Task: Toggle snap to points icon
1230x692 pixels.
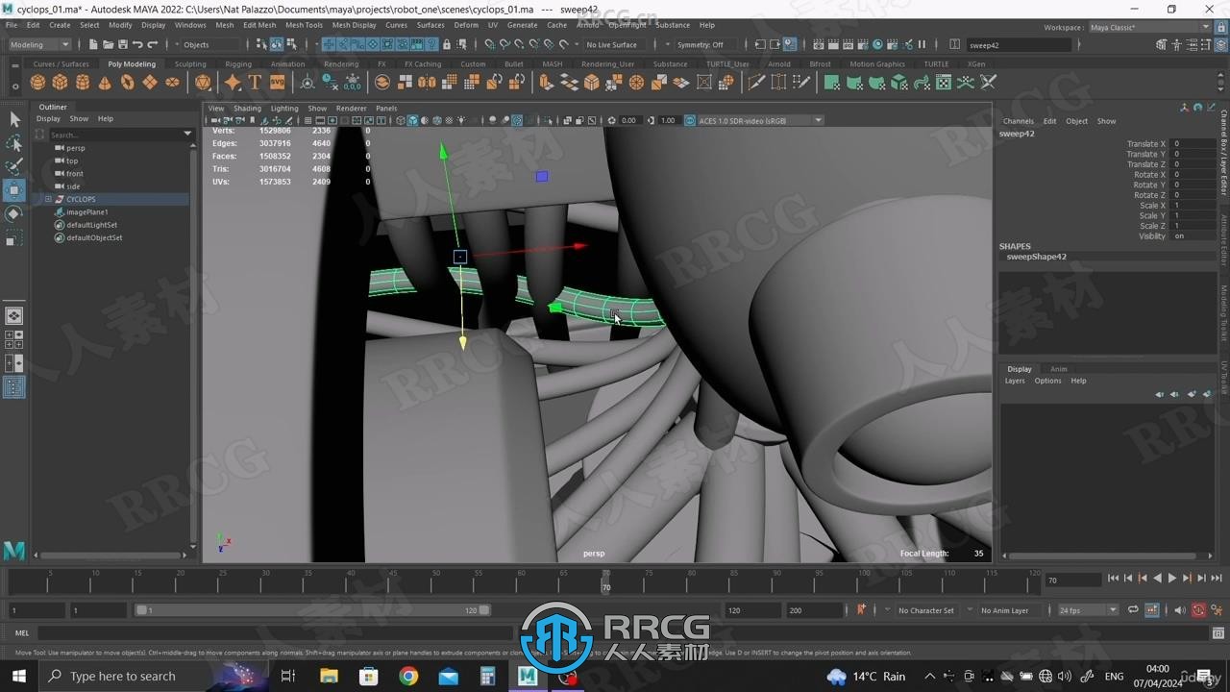Action: pos(520,44)
